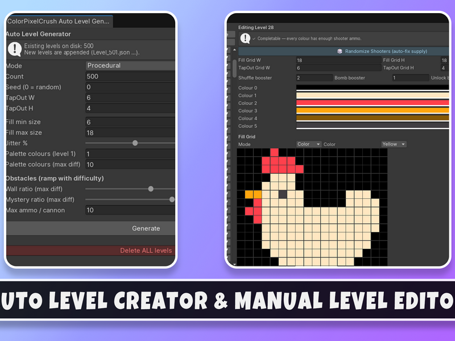Screen dimensions: 455x341
Task: Click the Count input field showing 500
Action: click(x=130, y=77)
